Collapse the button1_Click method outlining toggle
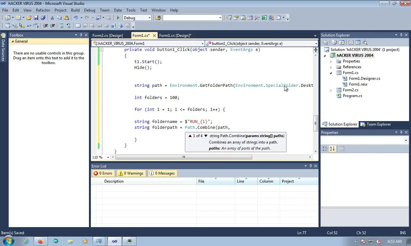Screen dimensions: 411x246 coord(102,50)
